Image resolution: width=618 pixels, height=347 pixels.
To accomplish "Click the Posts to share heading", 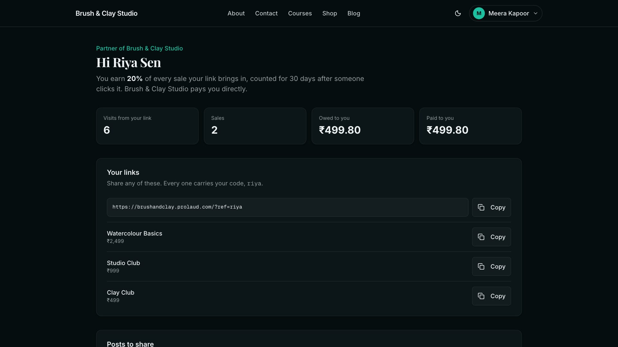I will pyautogui.click(x=130, y=343).
